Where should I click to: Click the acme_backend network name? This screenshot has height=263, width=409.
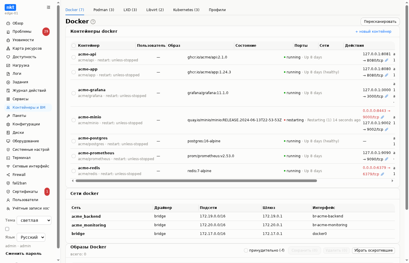tap(86, 217)
